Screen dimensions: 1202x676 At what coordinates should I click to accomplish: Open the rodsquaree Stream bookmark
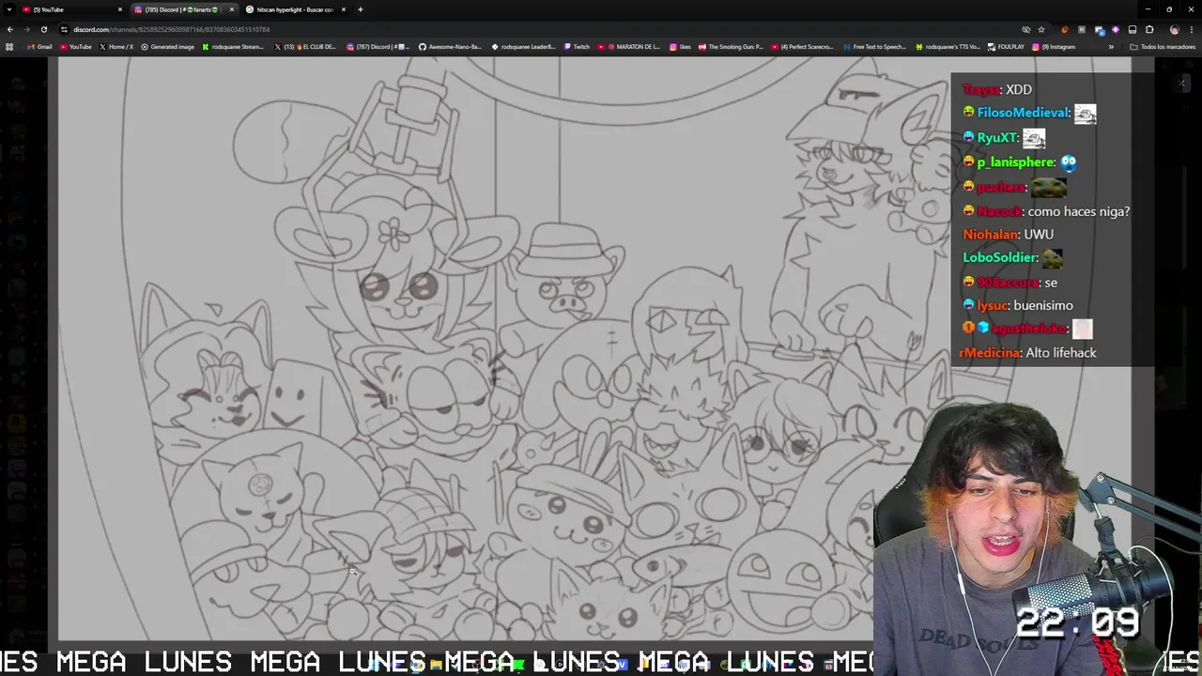(x=234, y=47)
